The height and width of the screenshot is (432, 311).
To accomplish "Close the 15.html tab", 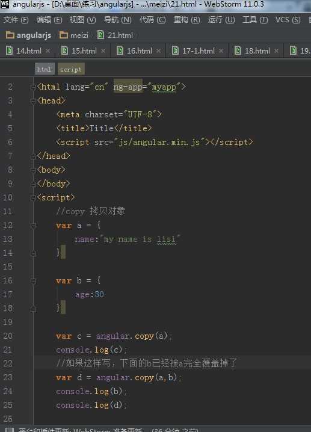I will coord(103,51).
